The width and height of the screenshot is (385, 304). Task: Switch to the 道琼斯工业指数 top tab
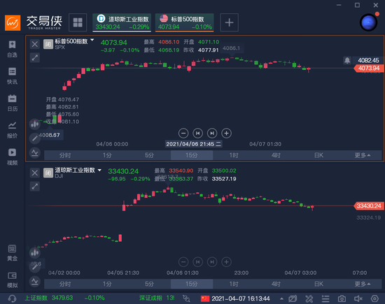point(122,22)
